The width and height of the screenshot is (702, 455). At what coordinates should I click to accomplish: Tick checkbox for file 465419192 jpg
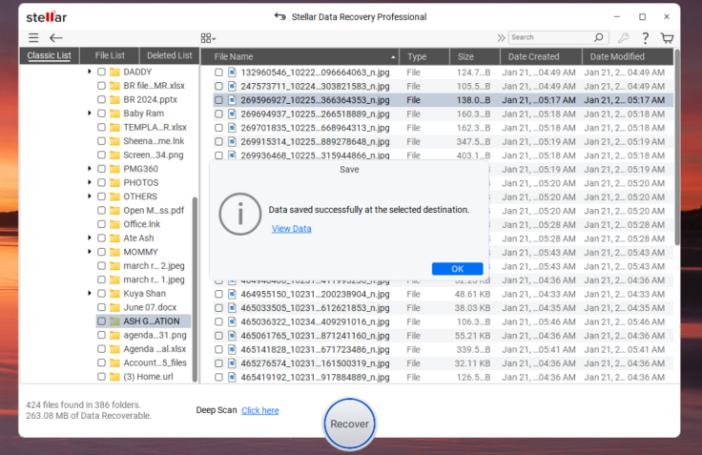[x=218, y=377]
